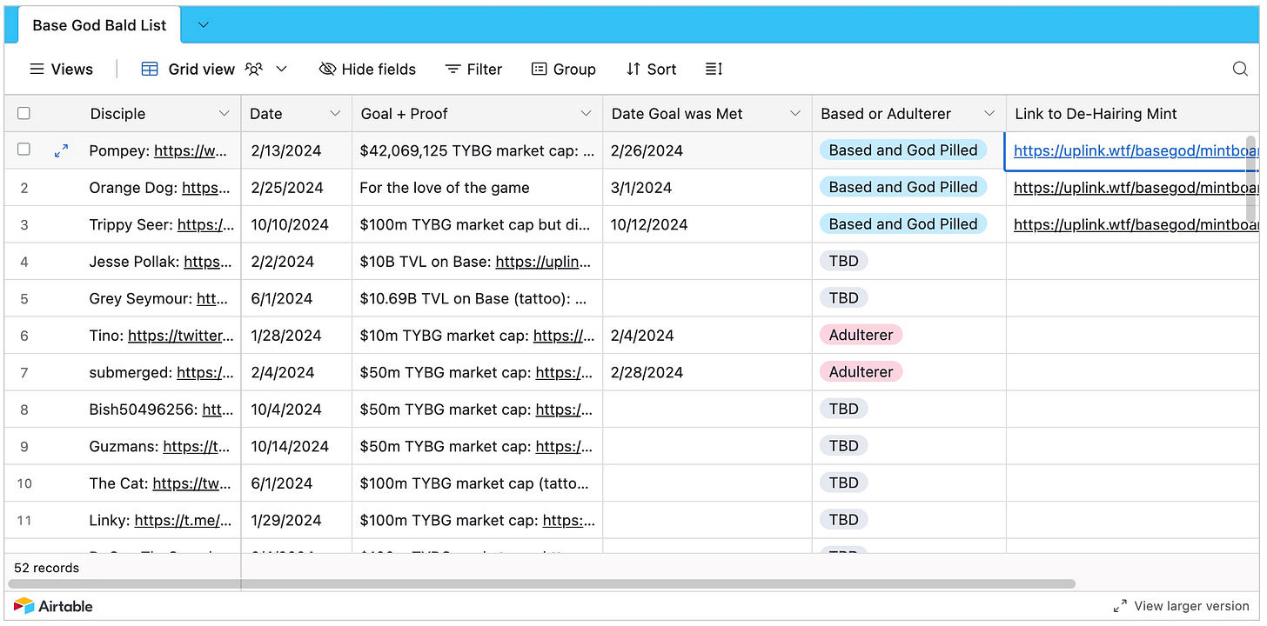This screenshot has height=626, width=1267.
Task: Click TBD tag in Jesse Pollak row
Action: click(843, 261)
